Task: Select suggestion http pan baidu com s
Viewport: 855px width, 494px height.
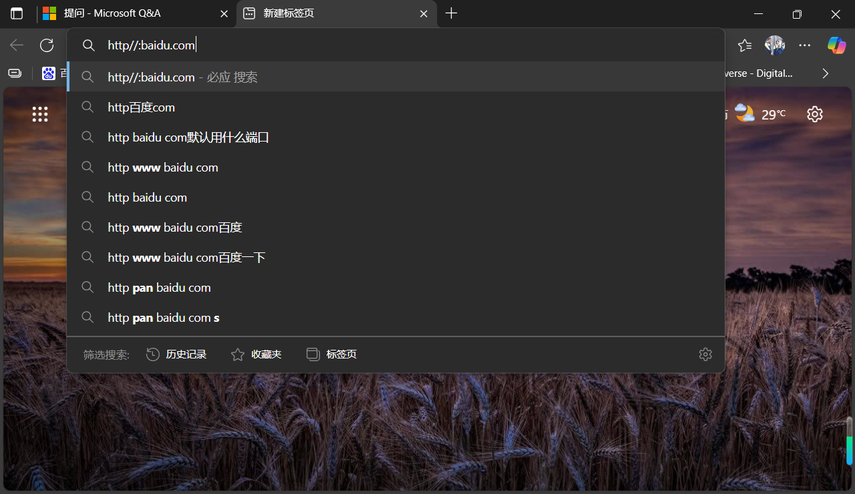Action: tap(396, 318)
